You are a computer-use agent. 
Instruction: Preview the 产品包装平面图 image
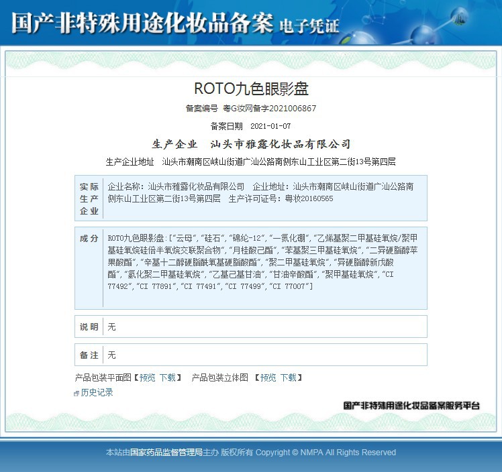pyautogui.click(x=147, y=377)
